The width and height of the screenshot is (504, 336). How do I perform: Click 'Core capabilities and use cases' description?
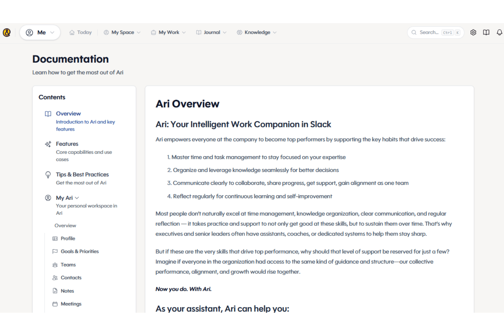tap(84, 156)
